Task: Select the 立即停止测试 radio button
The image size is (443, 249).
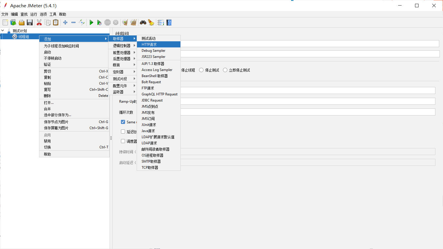Action: [225, 70]
